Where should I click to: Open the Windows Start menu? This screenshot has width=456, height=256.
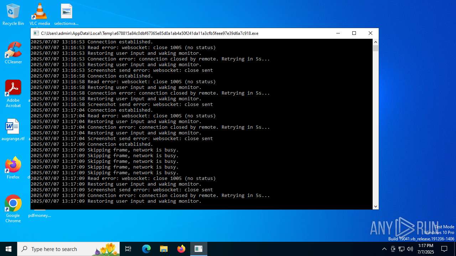click(x=9, y=249)
